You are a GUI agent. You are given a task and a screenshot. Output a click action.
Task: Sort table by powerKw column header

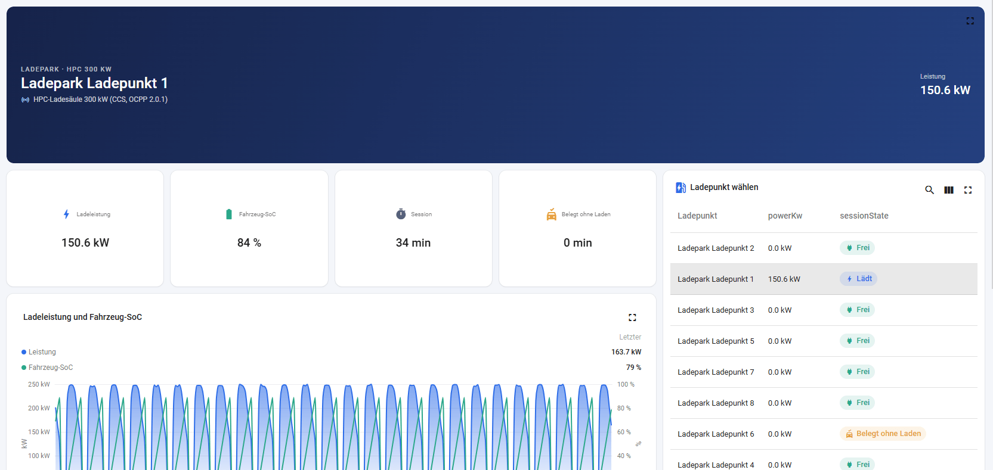tap(785, 216)
